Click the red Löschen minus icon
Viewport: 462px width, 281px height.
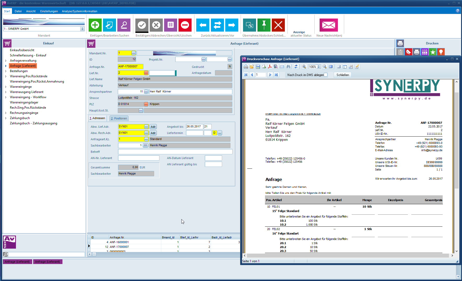click(x=185, y=25)
